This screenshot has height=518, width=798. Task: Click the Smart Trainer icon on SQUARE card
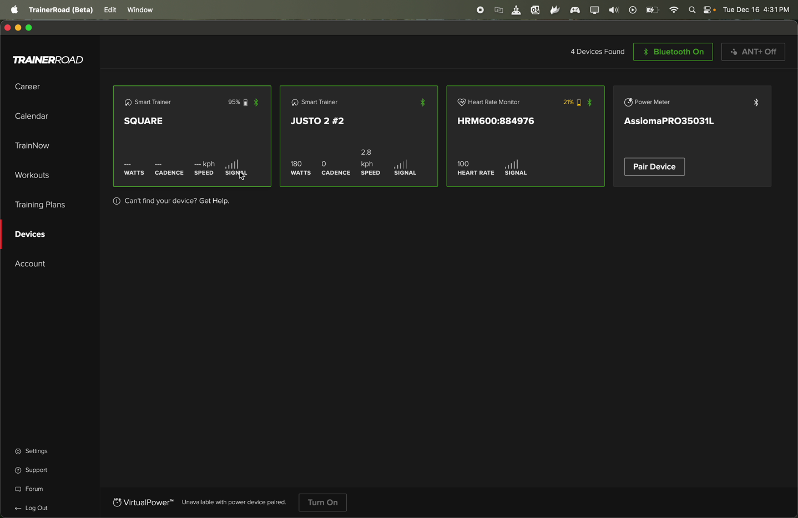pyautogui.click(x=128, y=102)
